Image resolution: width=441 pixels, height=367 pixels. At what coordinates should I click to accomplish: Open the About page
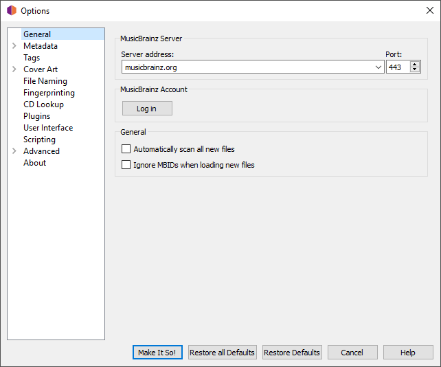point(34,163)
